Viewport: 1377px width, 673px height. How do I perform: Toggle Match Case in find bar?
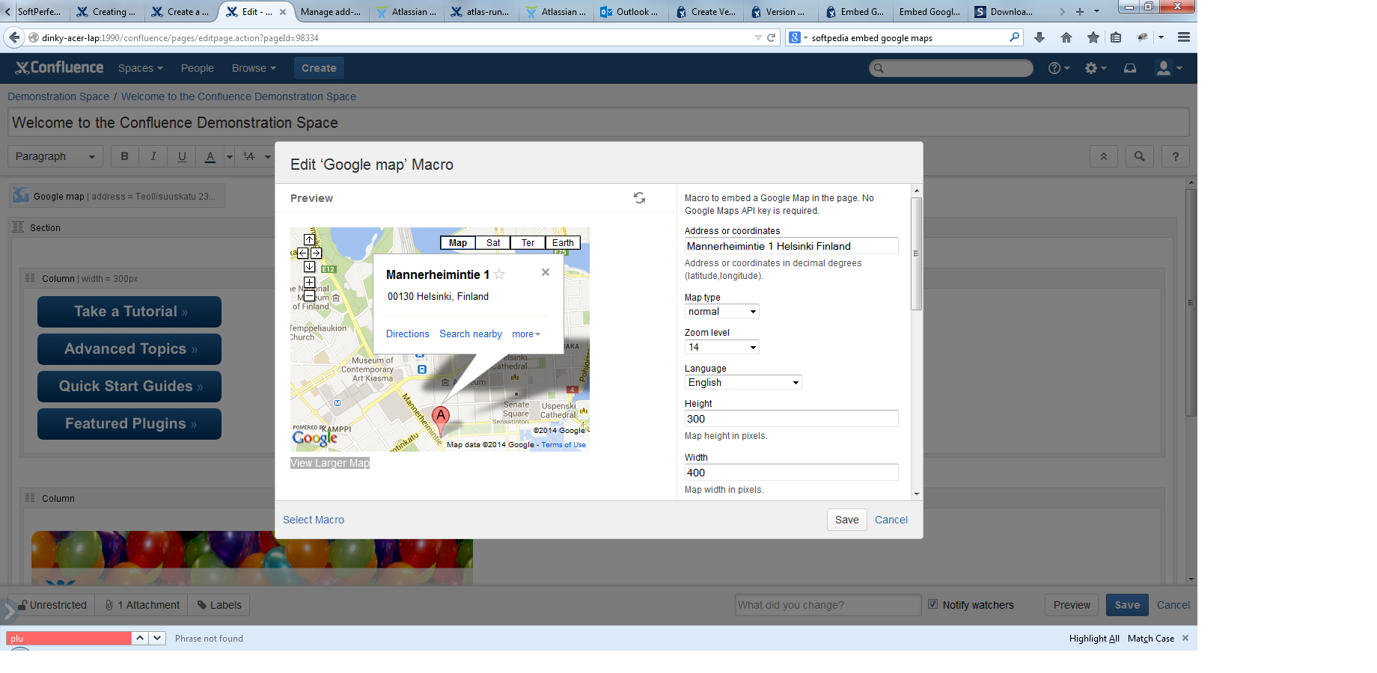(x=1151, y=639)
